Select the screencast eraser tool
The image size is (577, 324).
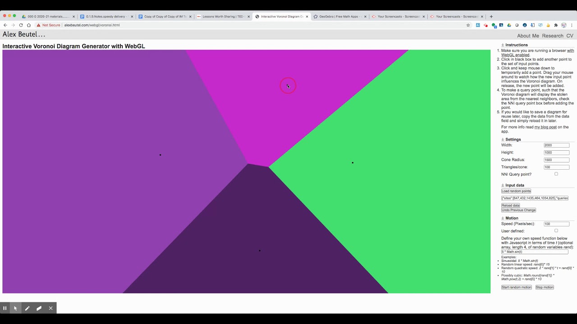(39, 308)
